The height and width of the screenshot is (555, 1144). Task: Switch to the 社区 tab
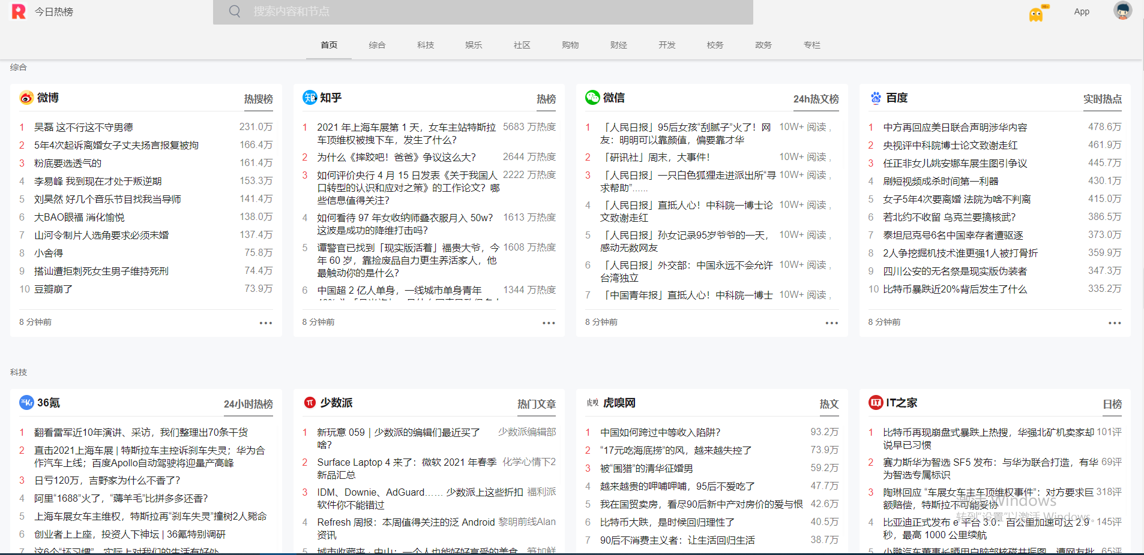pos(522,45)
